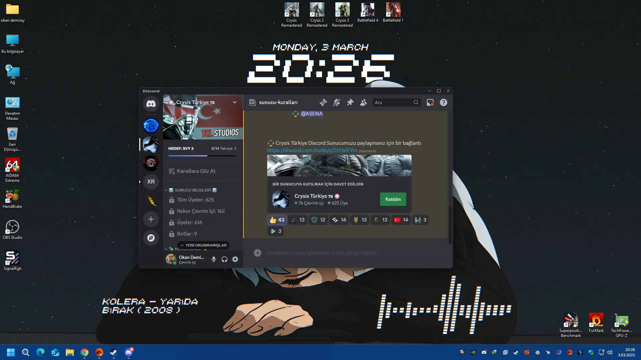Select the FurMark desktop icon
The height and width of the screenshot is (360, 641).
(x=596, y=323)
